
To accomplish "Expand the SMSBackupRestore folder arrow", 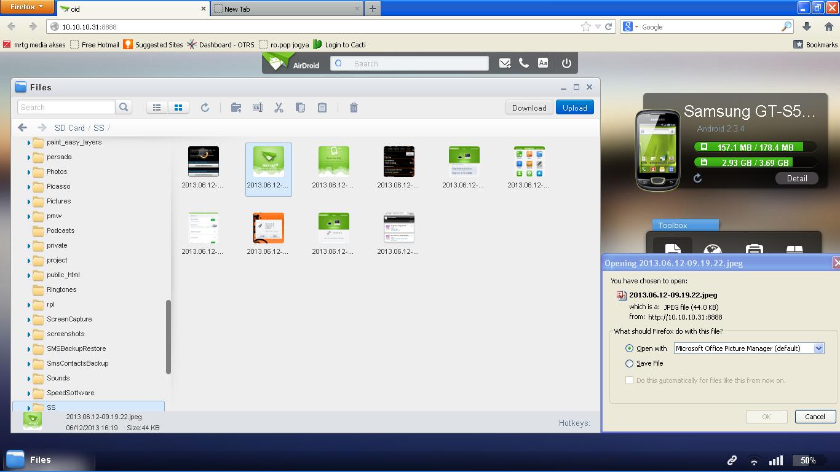I will [x=29, y=348].
